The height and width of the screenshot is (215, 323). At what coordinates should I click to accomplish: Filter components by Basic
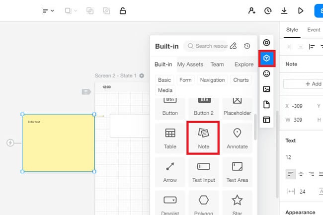164,80
